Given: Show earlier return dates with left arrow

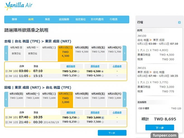Looking at the screenshot, I should 6,99.
